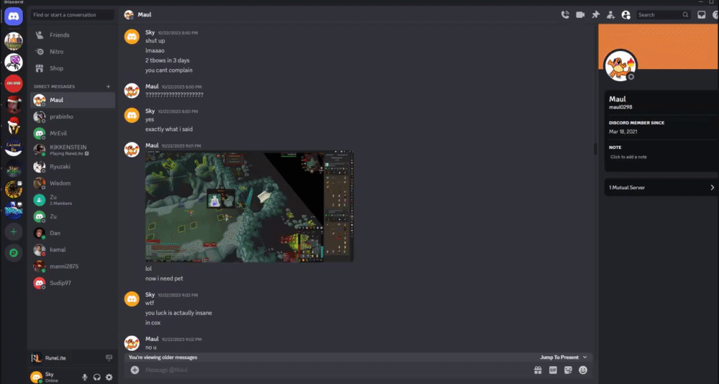This screenshot has height=384, width=719.
Task: Open Maul's game screenshot image
Action: [x=249, y=207]
